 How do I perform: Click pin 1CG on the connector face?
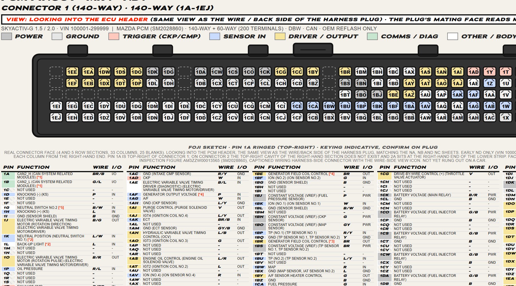[281, 72]
